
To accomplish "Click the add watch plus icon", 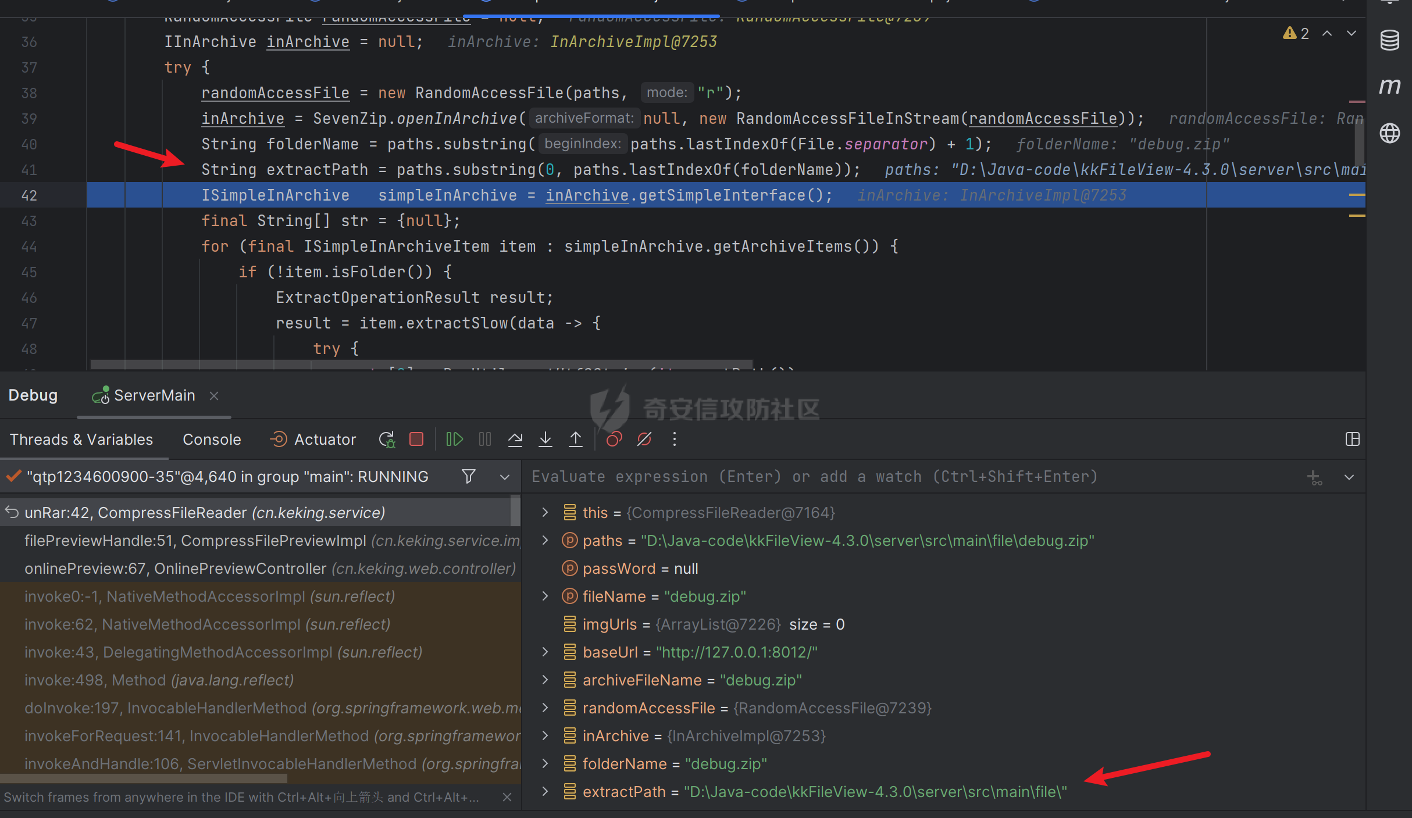I will pos(1314,477).
